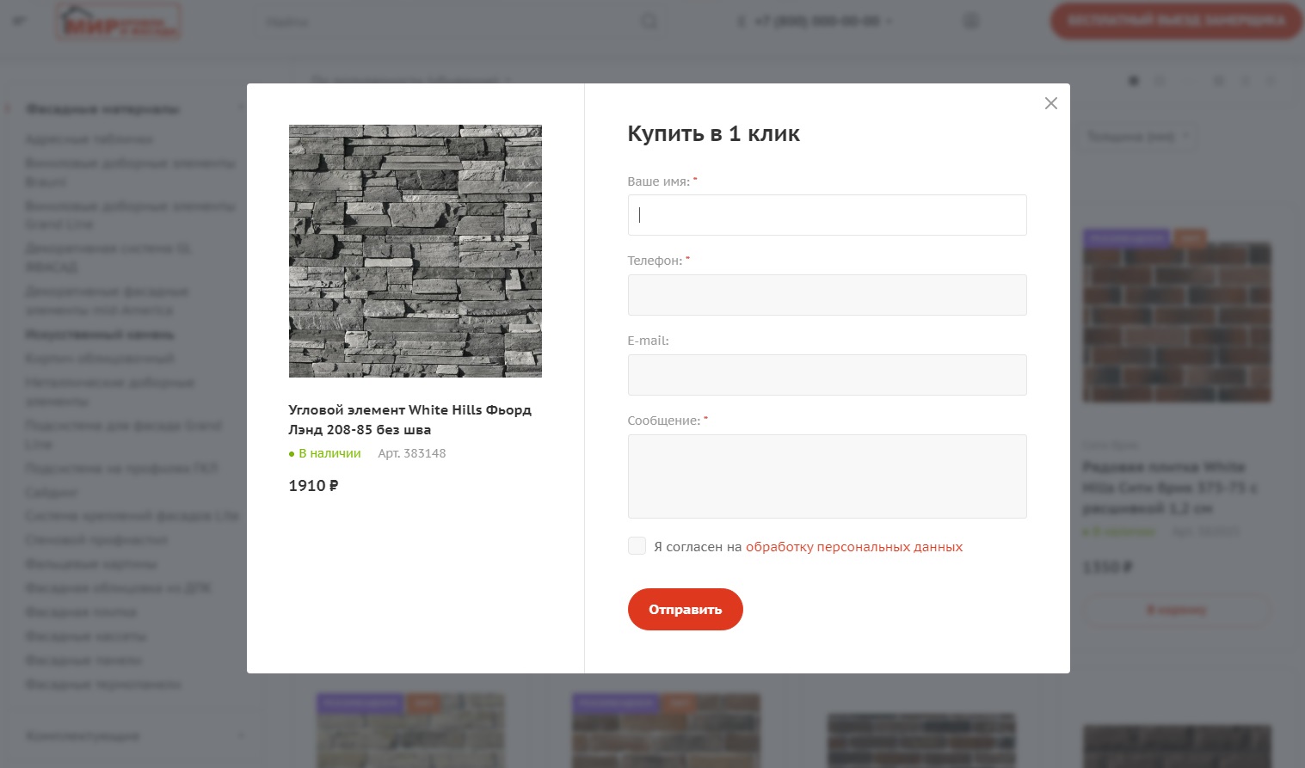Select the E-mail input field
Image resolution: width=1305 pixels, height=768 pixels.
coord(827,375)
